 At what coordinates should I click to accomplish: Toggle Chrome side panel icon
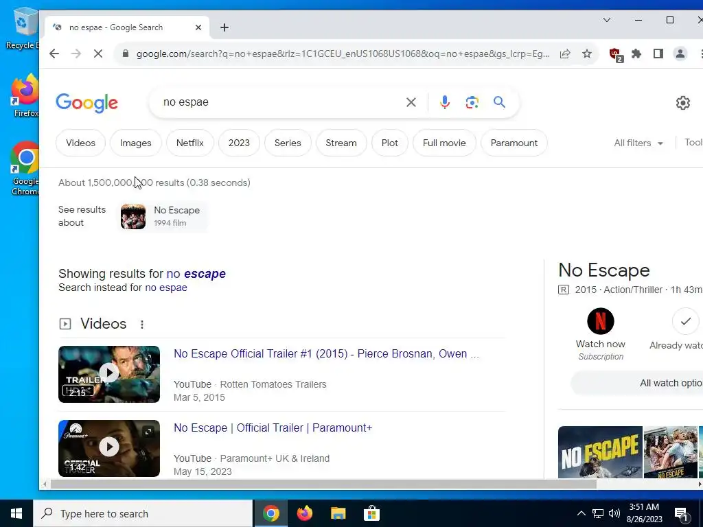coord(658,54)
